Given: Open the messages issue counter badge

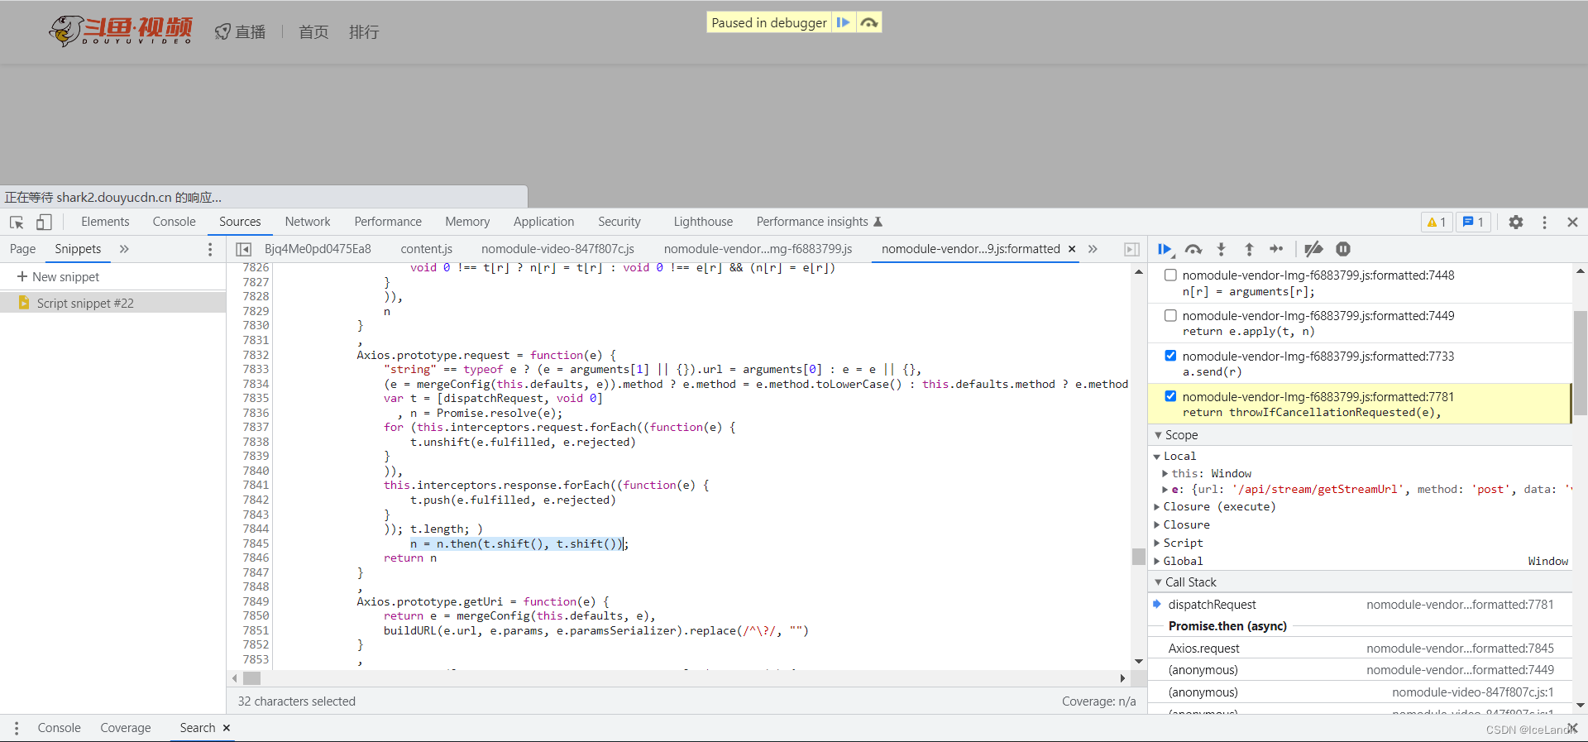Looking at the screenshot, I should (1473, 222).
